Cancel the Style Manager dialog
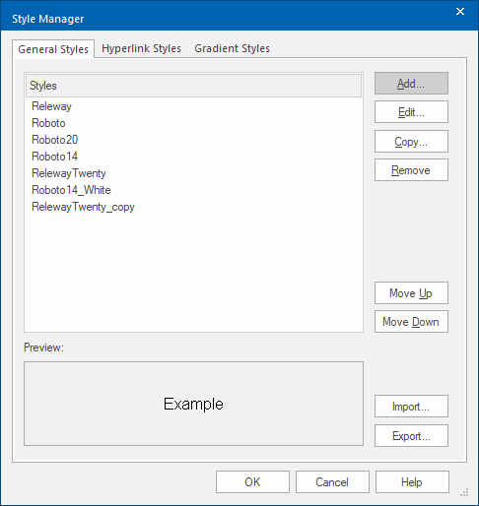Viewport: 479px width, 506px height. (x=332, y=482)
